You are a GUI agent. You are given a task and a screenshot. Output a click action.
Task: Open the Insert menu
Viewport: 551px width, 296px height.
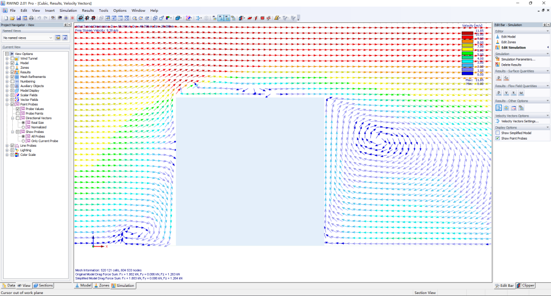[x=49, y=11]
